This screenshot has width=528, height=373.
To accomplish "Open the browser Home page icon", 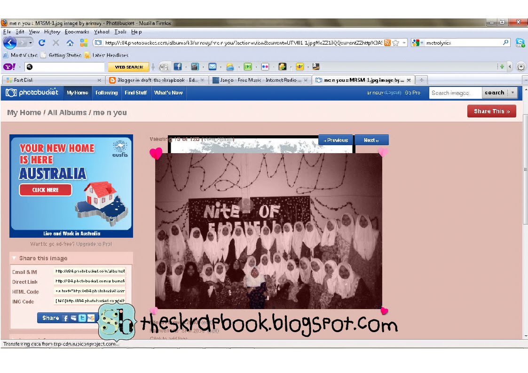I will 70,43.
